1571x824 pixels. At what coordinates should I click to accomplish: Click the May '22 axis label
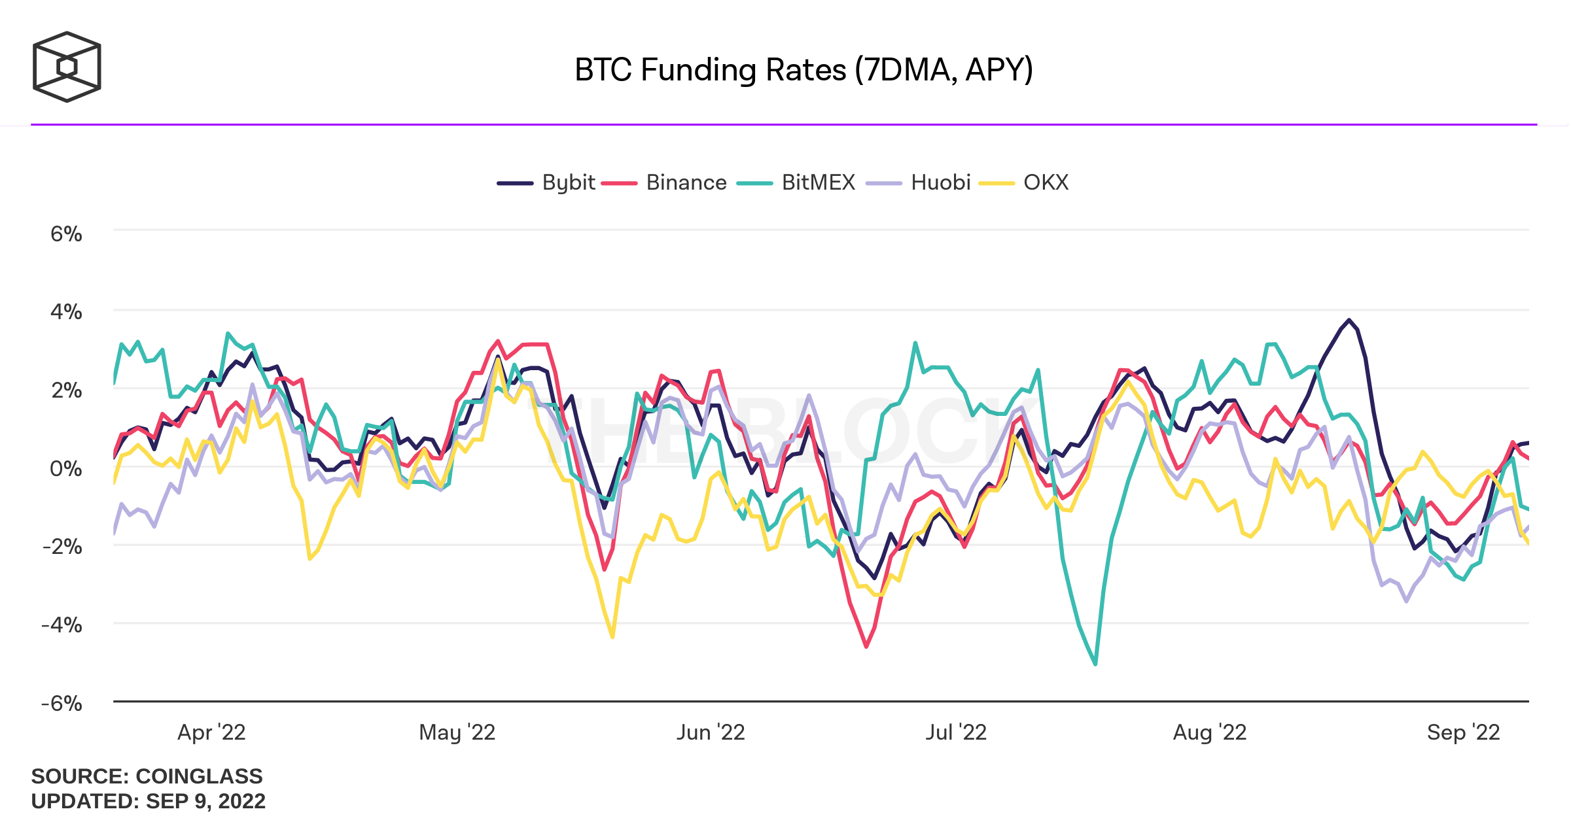click(457, 732)
